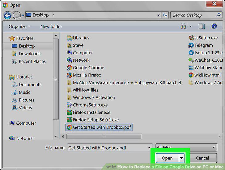Click the sidebar vertical scrollbar thumb
225x170 pixels.
tap(56, 79)
